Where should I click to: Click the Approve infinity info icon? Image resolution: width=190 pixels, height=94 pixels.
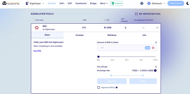tap(117, 87)
